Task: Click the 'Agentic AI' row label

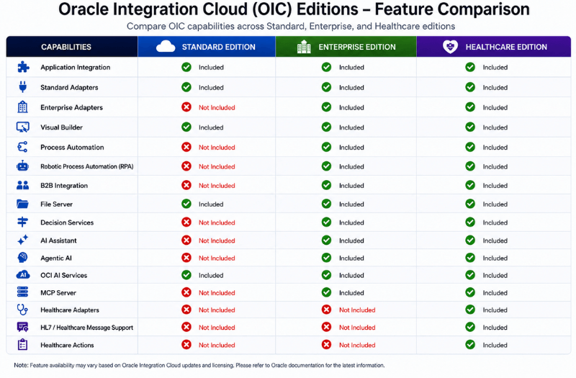Action: tap(56, 258)
